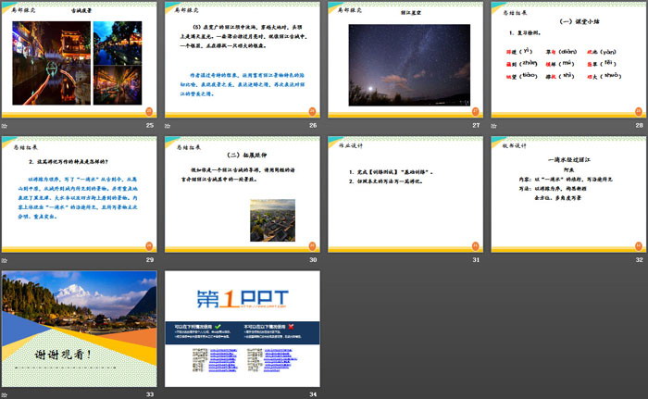Click slide number label 30
Viewport: 648px width, 399px height.
[x=313, y=260]
